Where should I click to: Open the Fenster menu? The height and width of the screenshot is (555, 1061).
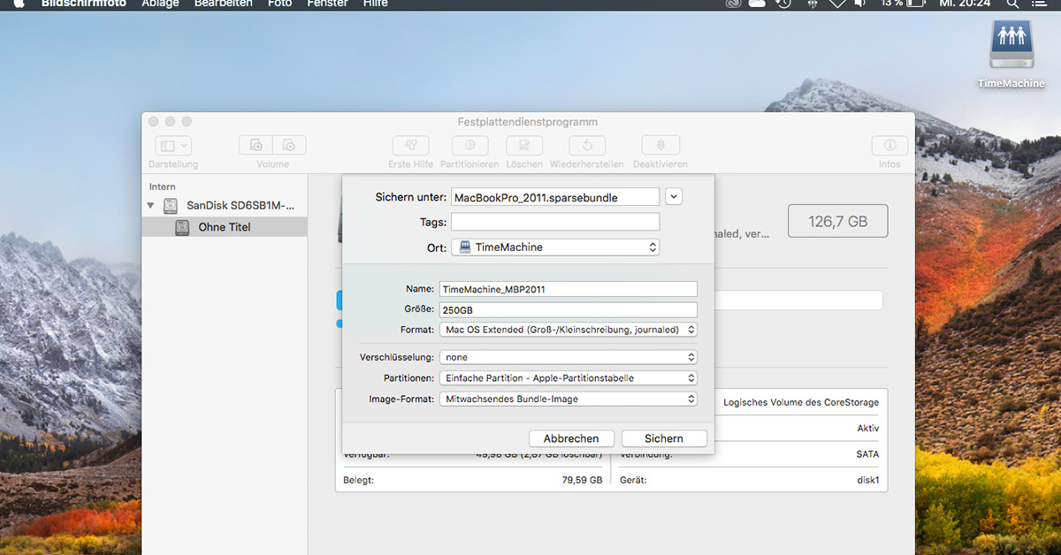click(x=327, y=4)
